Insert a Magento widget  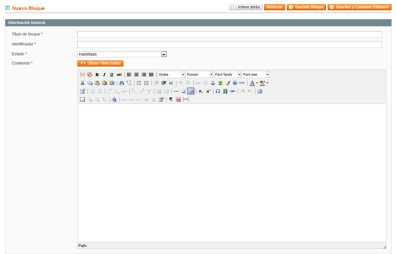89,75
